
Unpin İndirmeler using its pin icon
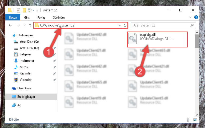click(55, 61)
